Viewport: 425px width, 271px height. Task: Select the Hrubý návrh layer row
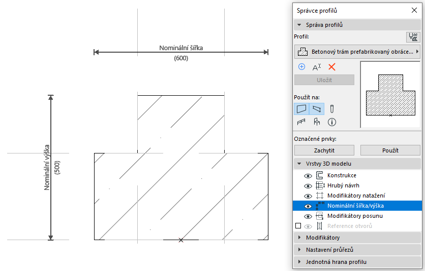pyautogui.click(x=357, y=185)
